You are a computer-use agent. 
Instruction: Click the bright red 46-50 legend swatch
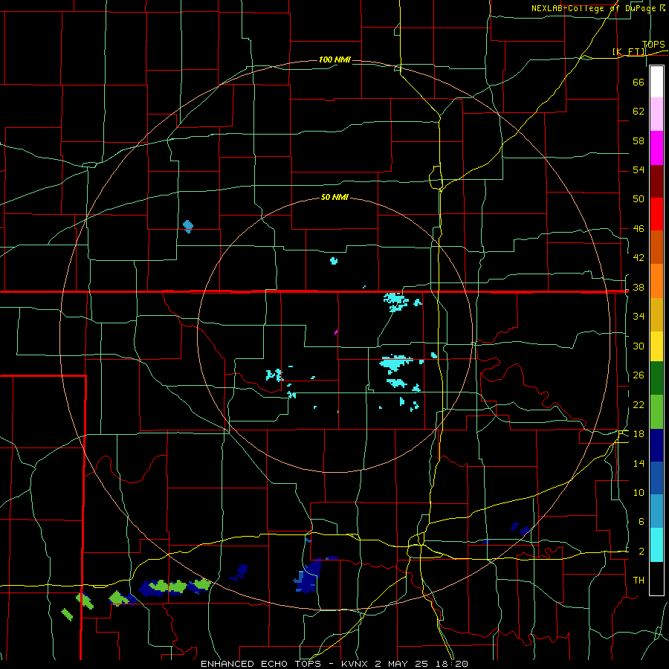[656, 214]
